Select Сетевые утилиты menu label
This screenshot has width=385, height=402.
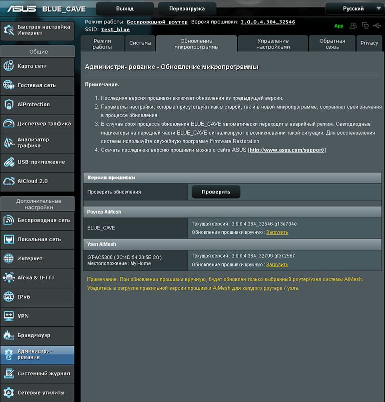point(41,393)
